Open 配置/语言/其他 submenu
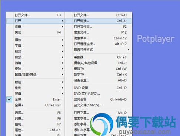The width and height of the screenshot is (180, 136). coord(35,75)
